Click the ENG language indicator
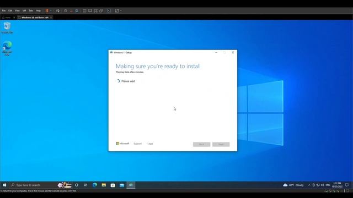This screenshot has height=198, width=353. click(328, 185)
